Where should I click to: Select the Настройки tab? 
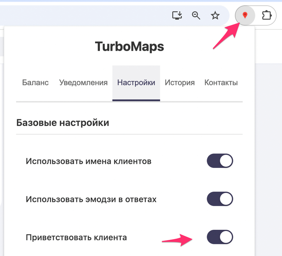pos(136,83)
